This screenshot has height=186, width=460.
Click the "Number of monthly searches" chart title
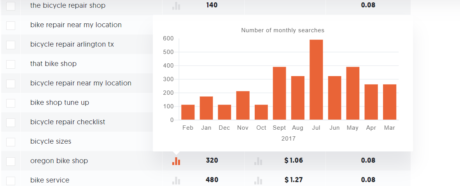tap(283, 30)
